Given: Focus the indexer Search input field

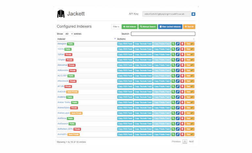Looking at the screenshot, I should pyautogui.click(x=163, y=34).
